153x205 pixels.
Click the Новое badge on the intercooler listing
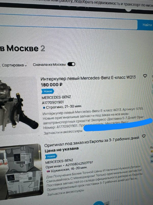[48, 91]
